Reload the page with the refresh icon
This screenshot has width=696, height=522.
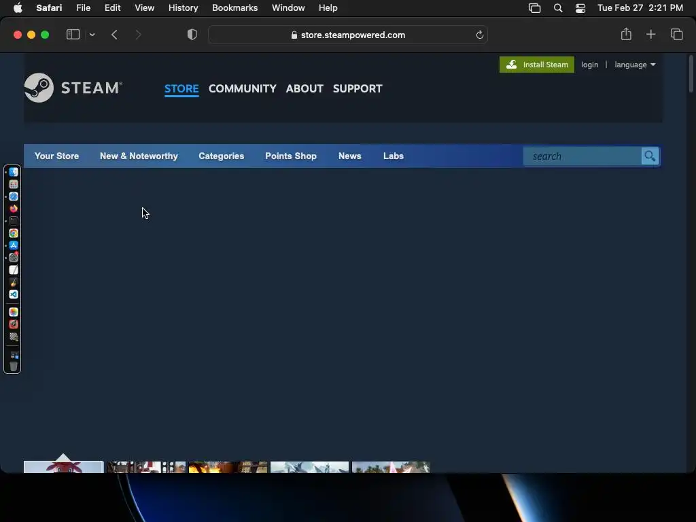(x=479, y=35)
